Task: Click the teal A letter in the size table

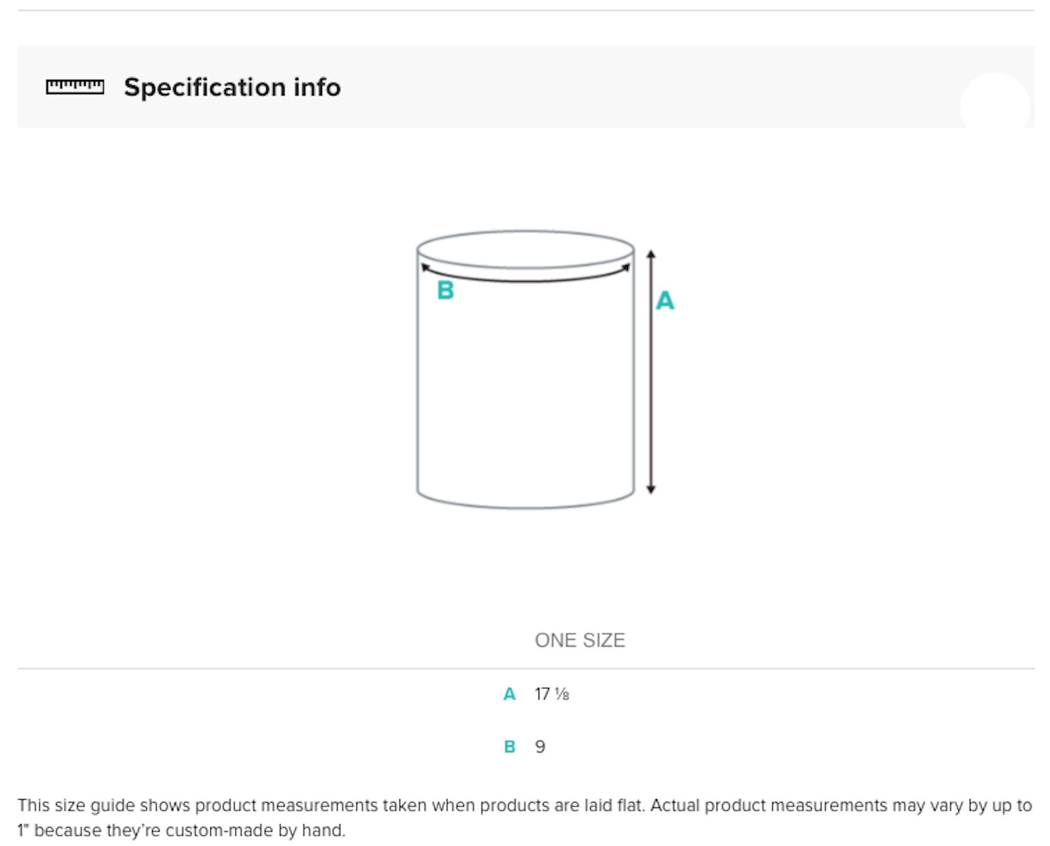Action: point(509,694)
